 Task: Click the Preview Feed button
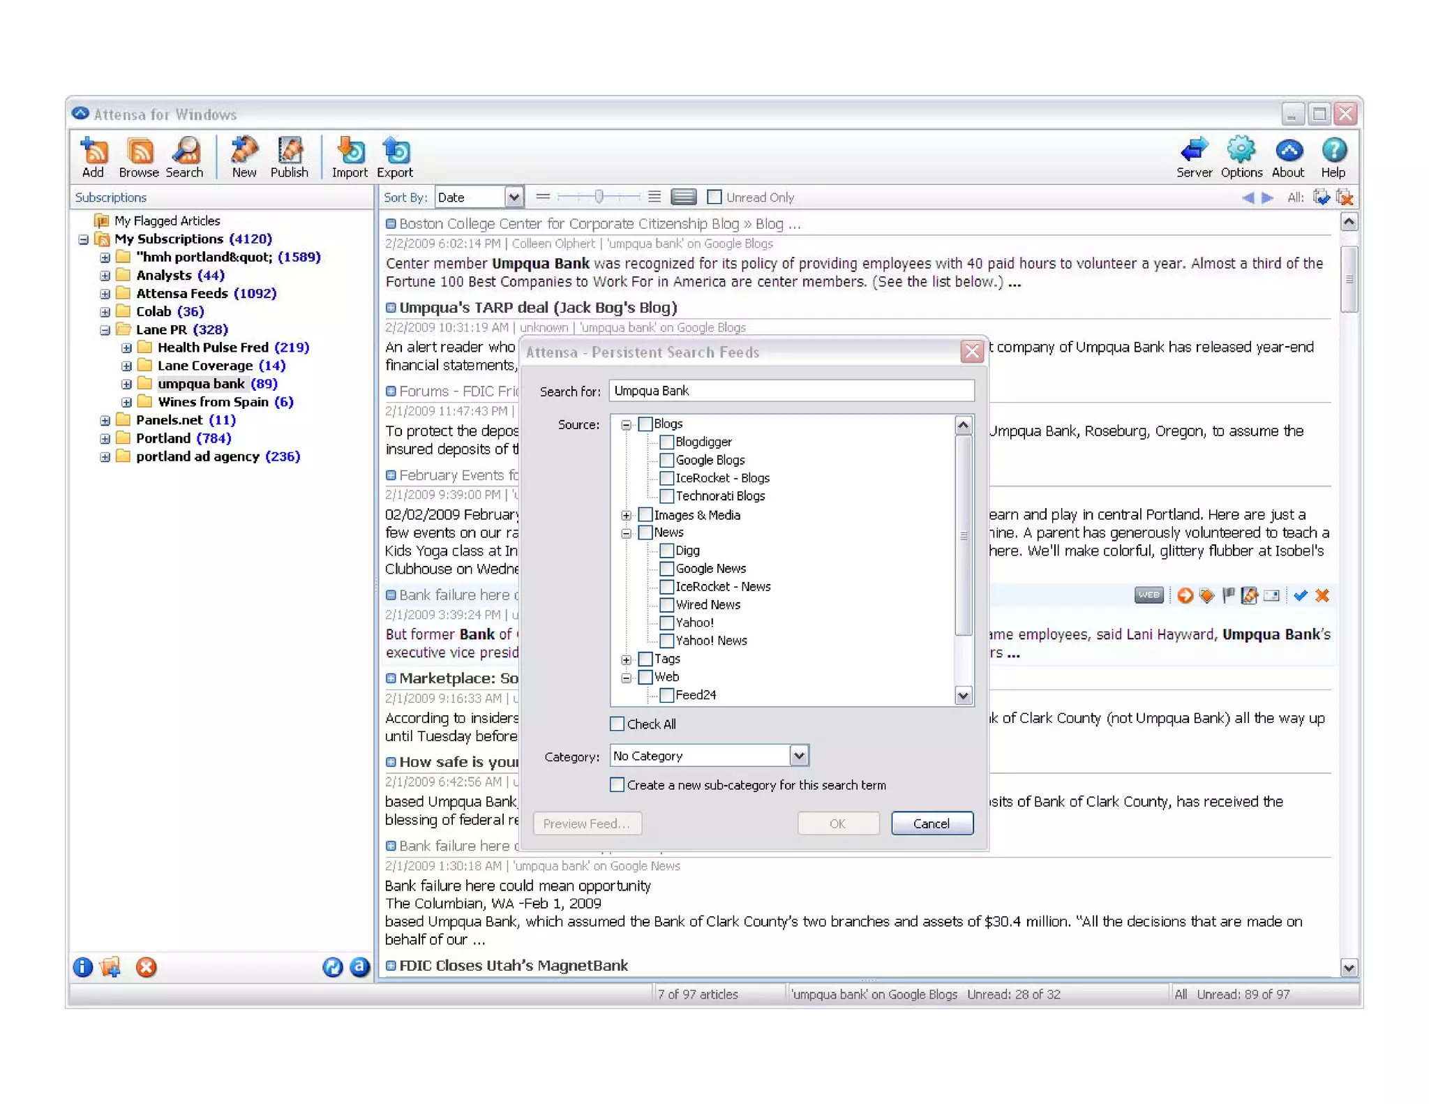coord(587,823)
